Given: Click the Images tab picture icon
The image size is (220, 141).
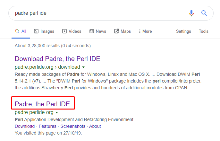Looking at the screenshot, I should pyautogui.click(x=36, y=31).
